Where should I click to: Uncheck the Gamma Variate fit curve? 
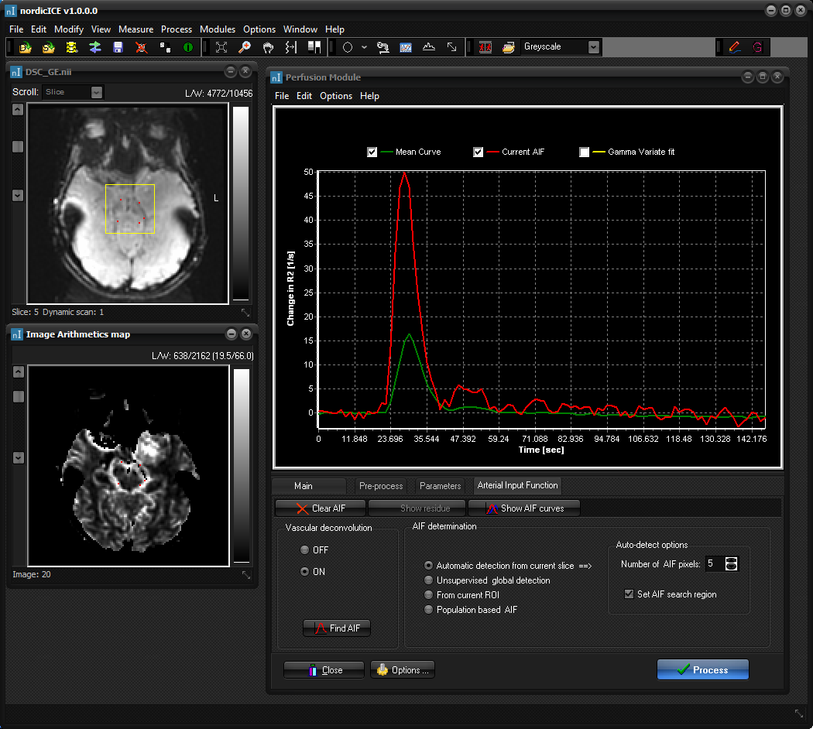tap(585, 152)
